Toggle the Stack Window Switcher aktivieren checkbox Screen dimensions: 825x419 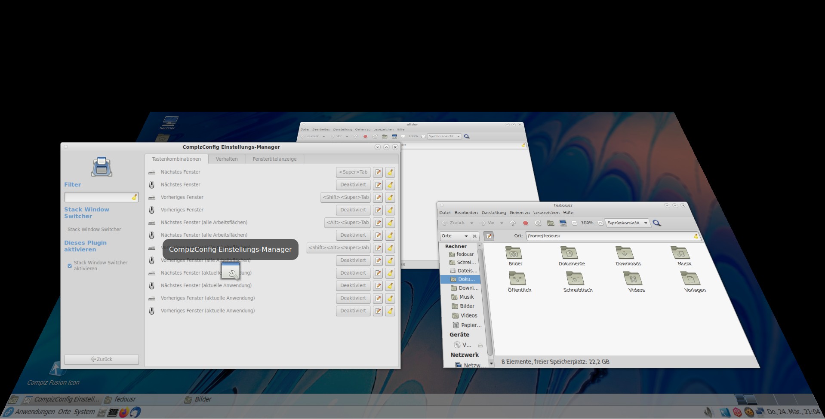click(70, 266)
